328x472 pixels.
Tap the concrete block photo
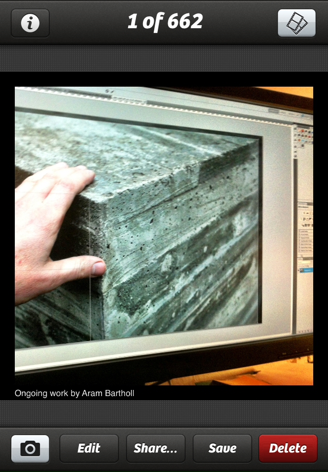[x=164, y=236]
